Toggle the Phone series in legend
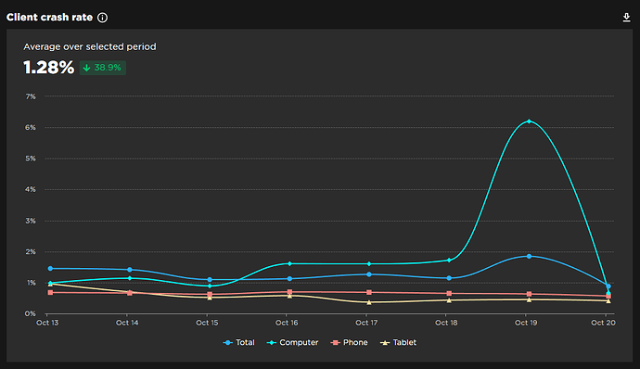The height and width of the screenshot is (369, 640). coord(350,342)
